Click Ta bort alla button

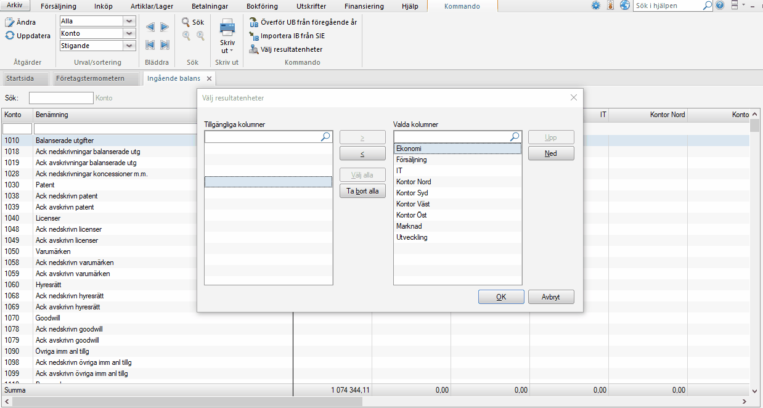(x=362, y=191)
